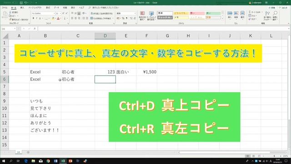
Task: Expand the cell styles gallery
Action: coord(223,18)
